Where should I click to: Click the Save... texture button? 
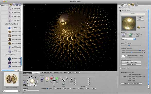140,20
